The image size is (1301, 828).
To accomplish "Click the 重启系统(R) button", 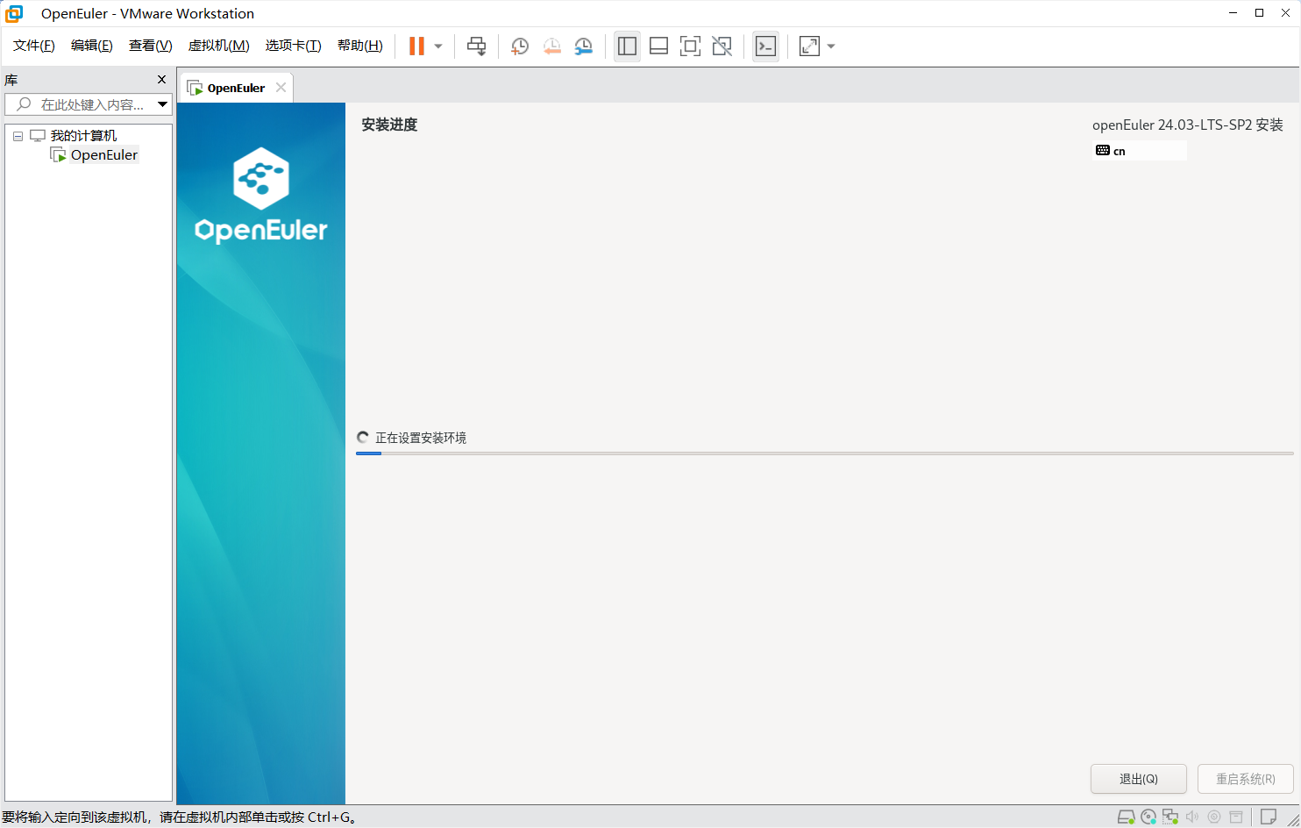I will point(1246,779).
